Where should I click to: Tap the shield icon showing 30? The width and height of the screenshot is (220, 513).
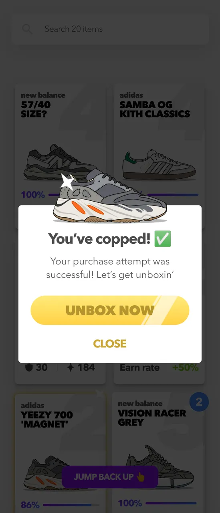(x=29, y=367)
